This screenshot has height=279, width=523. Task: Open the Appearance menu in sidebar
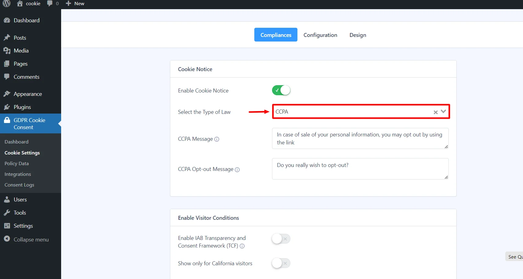coord(28,94)
